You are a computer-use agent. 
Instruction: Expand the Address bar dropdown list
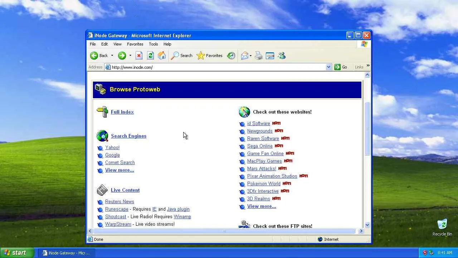[328, 67]
